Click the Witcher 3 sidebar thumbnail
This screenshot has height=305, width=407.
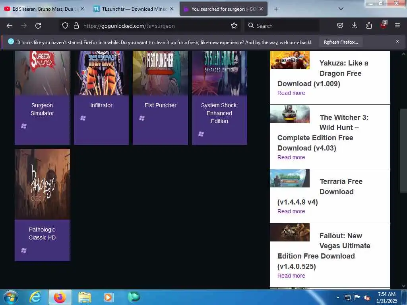coord(290,114)
